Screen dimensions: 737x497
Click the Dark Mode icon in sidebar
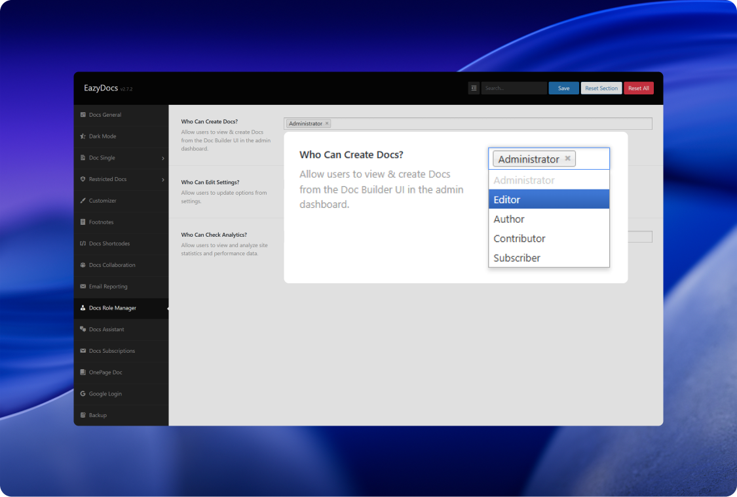[83, 136]
